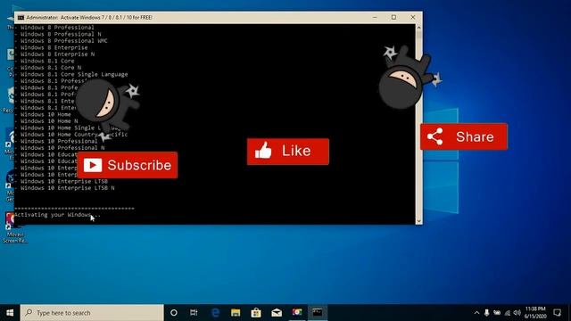Click the play icon on Subscribe button
Image resolution: width=571 pixels, height=321 pixels.
[93, 165]
